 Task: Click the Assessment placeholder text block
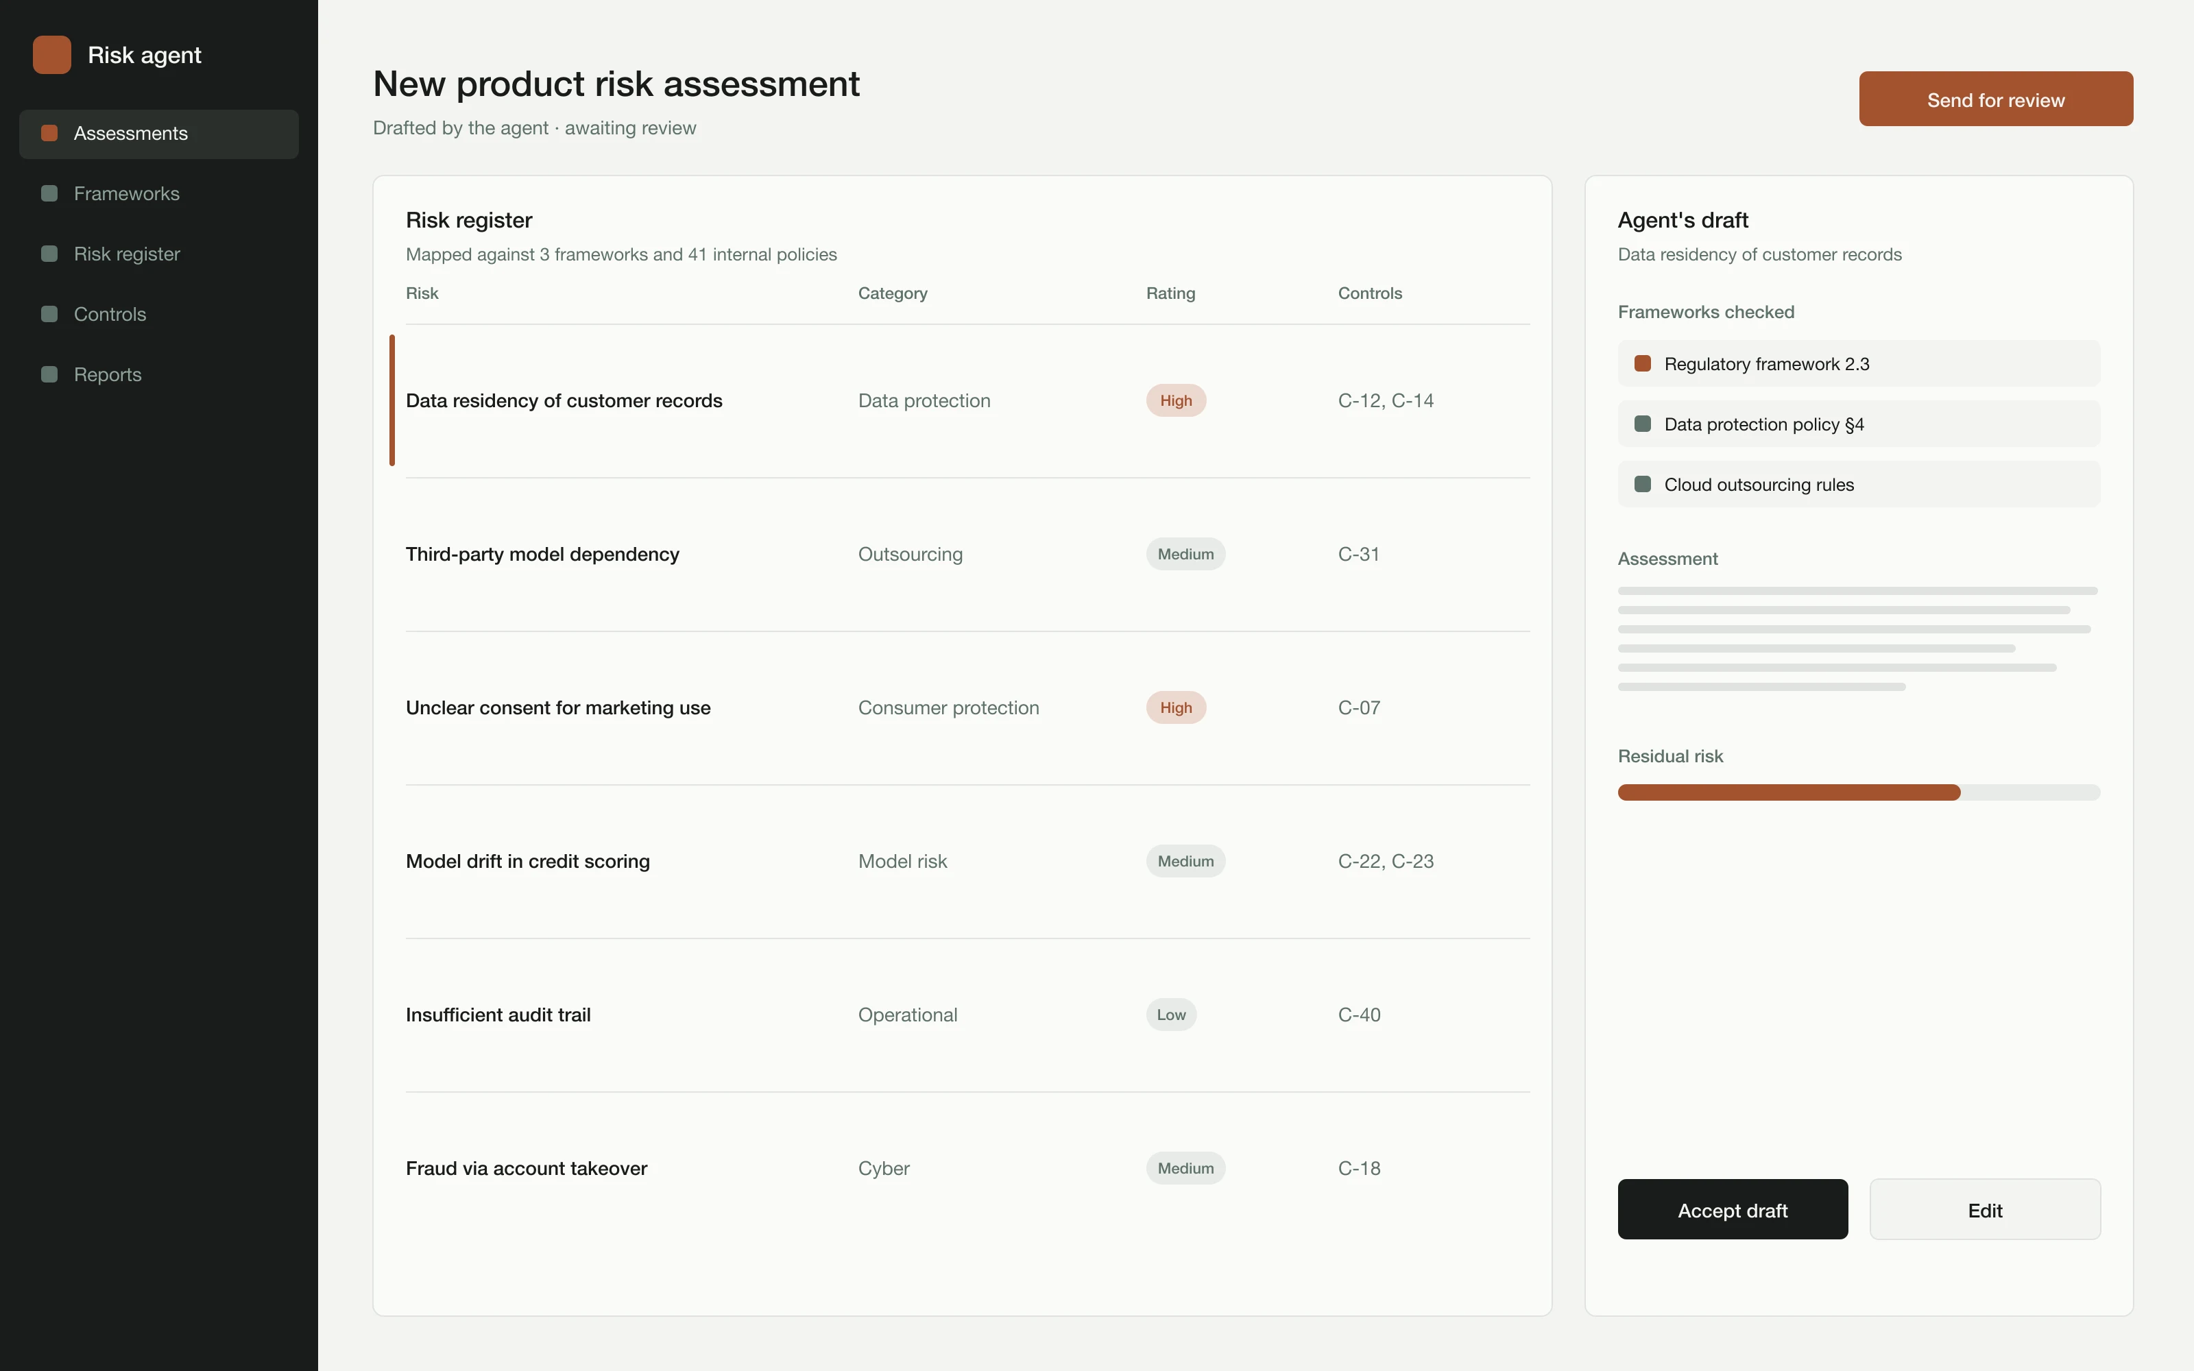point(1857,640)
